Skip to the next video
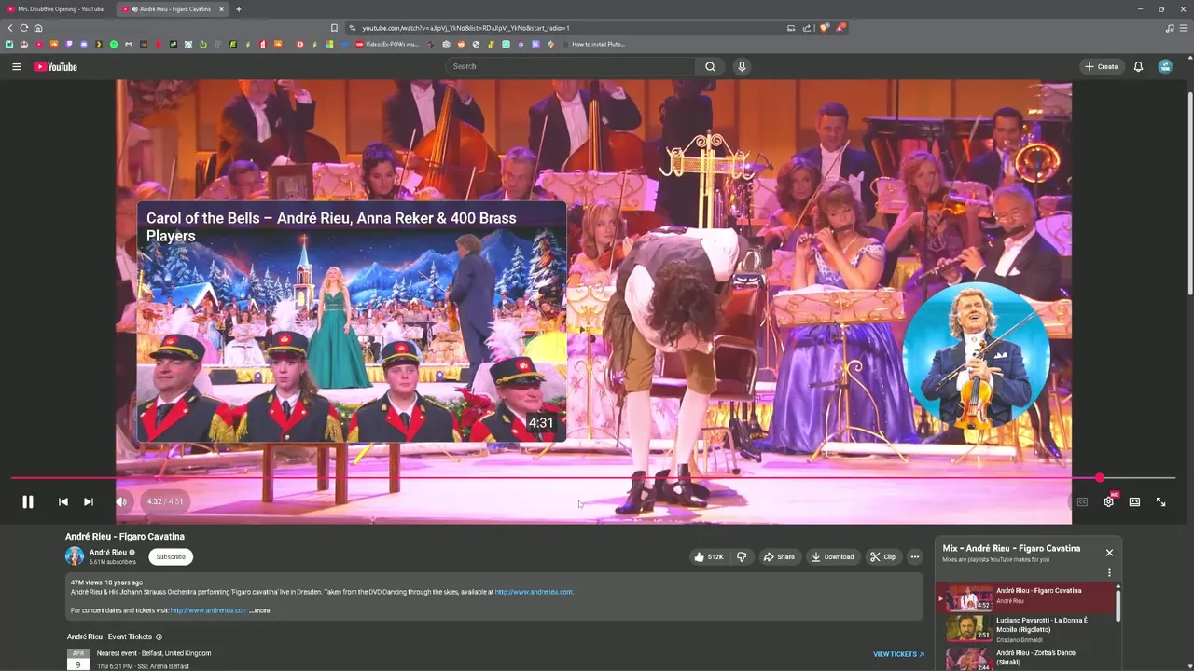The width and height of the screenshot is (1194, 671). click(89, 501)
